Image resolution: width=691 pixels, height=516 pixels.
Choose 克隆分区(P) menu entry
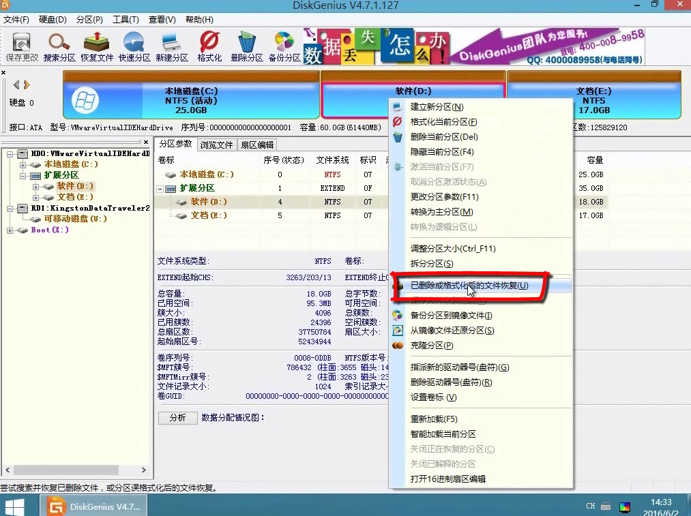point(480,346)
